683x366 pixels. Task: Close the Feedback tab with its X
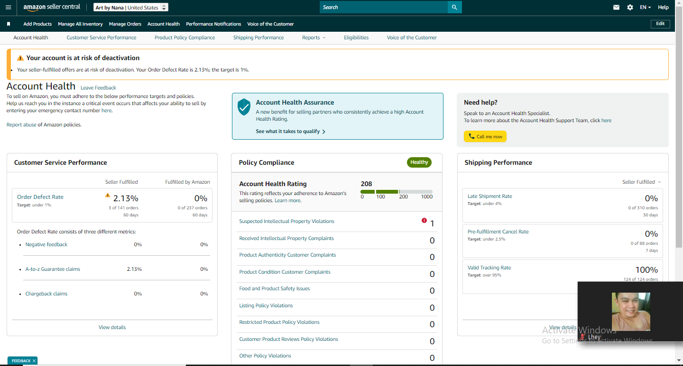[34, 361]
